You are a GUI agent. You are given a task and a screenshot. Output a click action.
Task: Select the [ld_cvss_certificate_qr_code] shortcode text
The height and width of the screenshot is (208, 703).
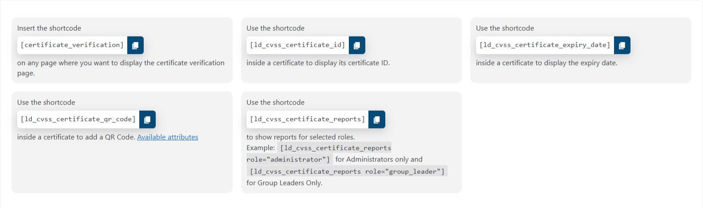(78, 120)
